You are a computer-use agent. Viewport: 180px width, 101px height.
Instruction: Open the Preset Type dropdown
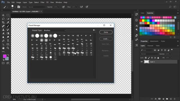[55, 30]
